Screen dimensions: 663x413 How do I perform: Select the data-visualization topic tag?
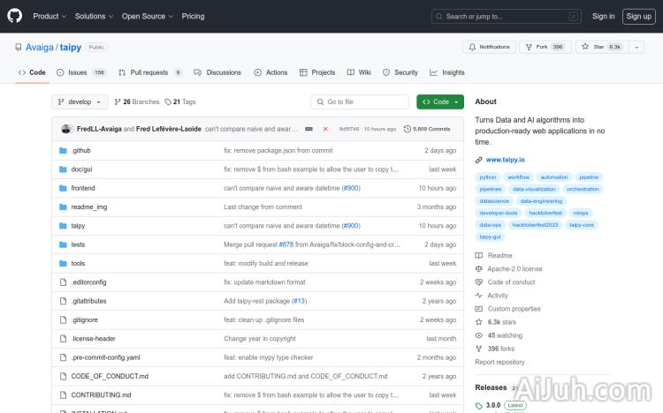click(534, 189)
